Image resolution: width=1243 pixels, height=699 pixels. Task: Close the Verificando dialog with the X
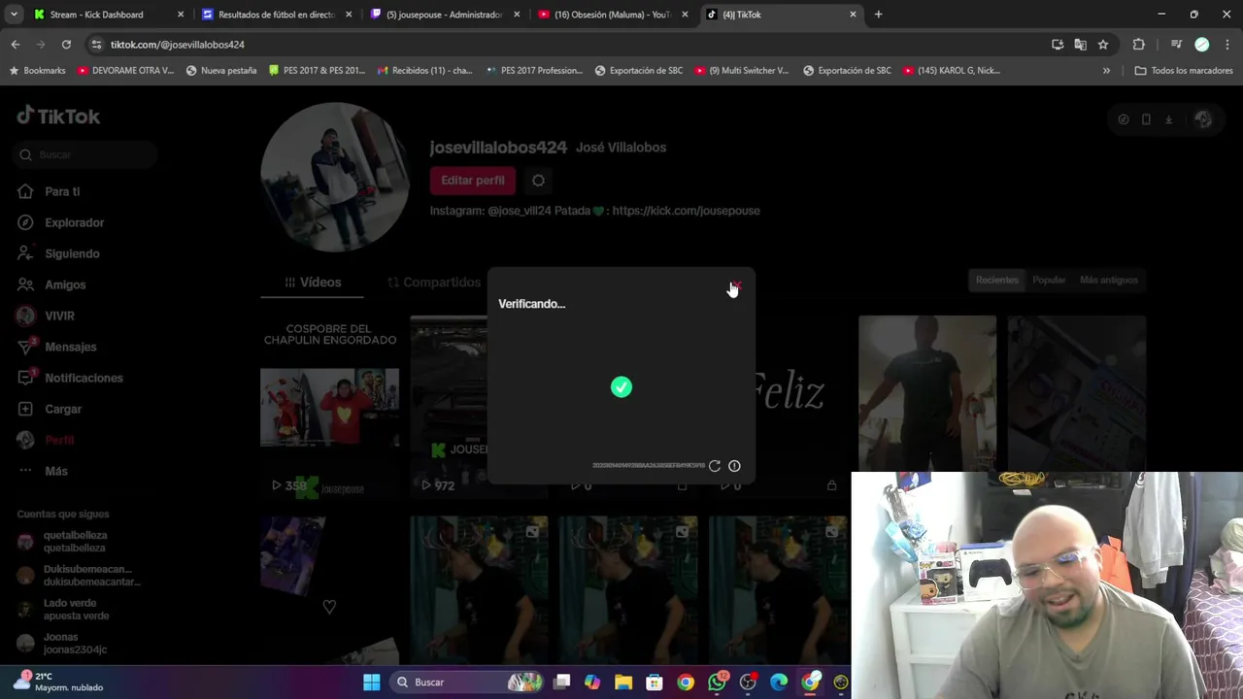[735, 286]
